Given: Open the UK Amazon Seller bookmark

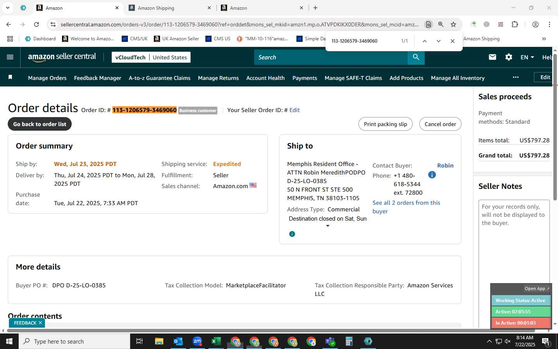Looking at the screenshot, I should (176, 39).
